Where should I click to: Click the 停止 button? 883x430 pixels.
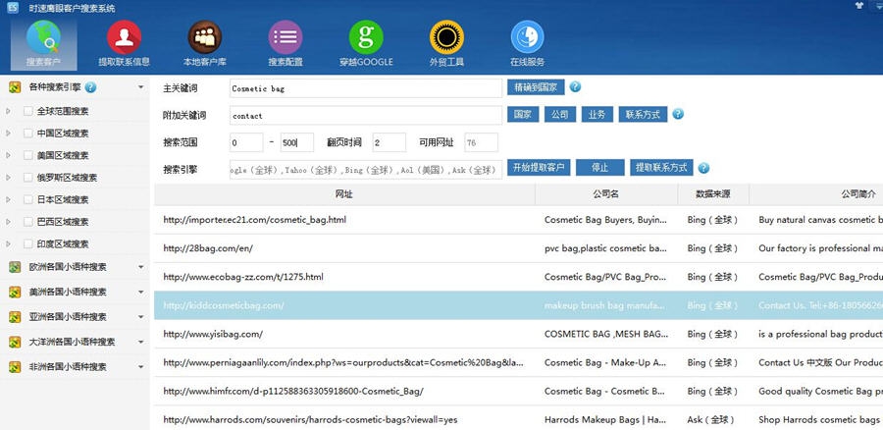[x=599, y=168]
